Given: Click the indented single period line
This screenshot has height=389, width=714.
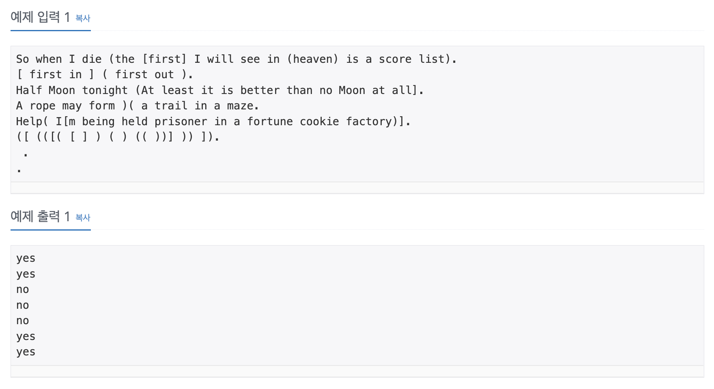Looking at the screenshot, I should coord(26,154).
